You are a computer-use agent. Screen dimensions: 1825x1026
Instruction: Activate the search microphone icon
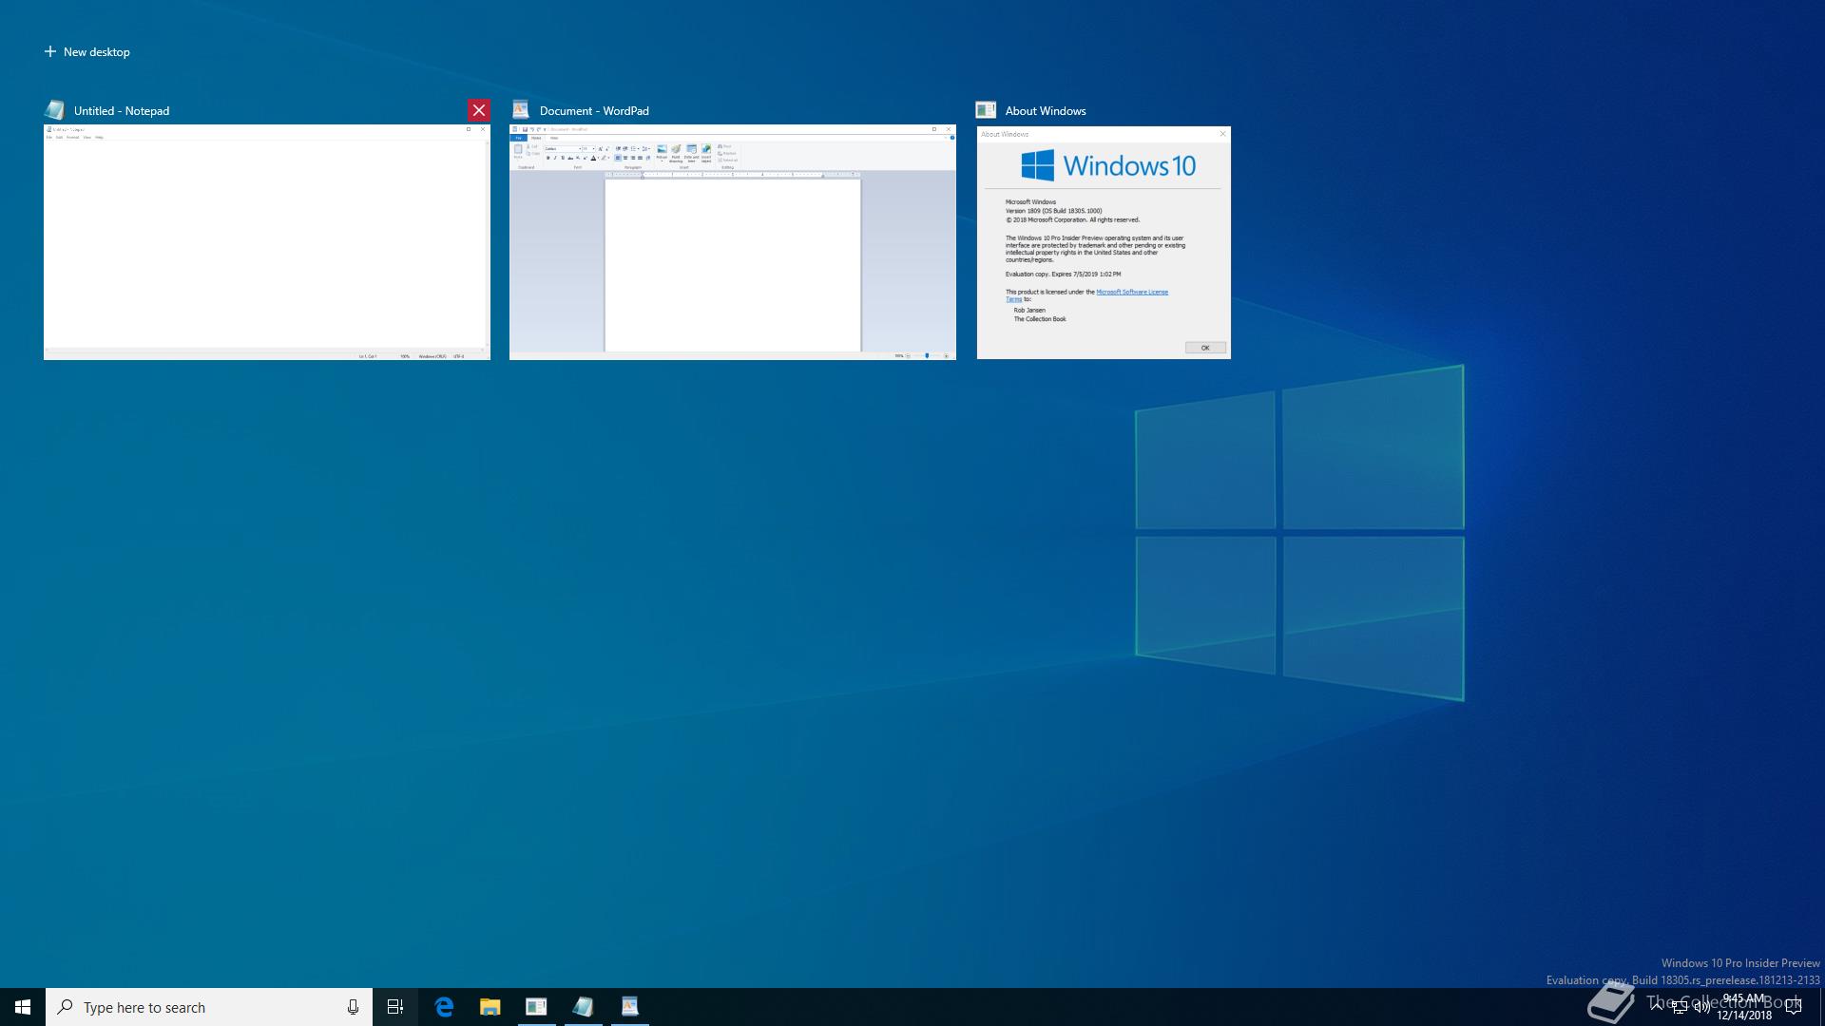coord(353,1007)
